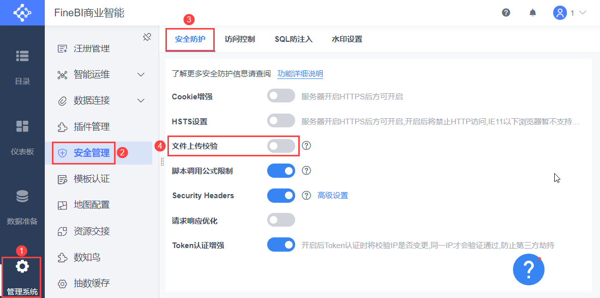Expand the 智能运维 submenu
The image size is (600, 298).
[x=141, y=75]
